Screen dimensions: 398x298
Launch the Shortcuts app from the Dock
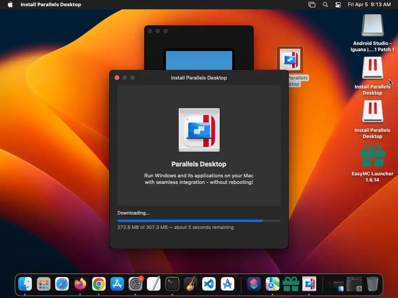pos(254,284)
